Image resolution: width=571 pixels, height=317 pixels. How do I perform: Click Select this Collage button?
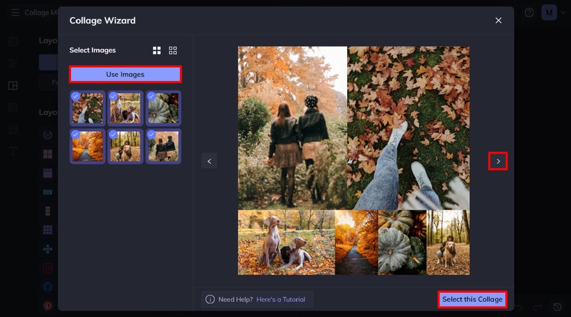pyautogui.click(x=472, y=299)
